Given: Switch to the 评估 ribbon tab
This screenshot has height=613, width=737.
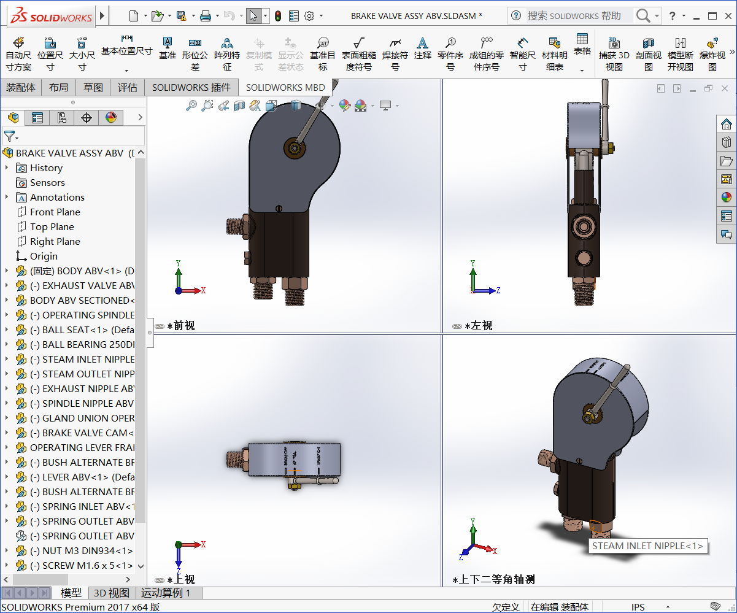Looking at the screenshot, I should [x=128, y=88].
